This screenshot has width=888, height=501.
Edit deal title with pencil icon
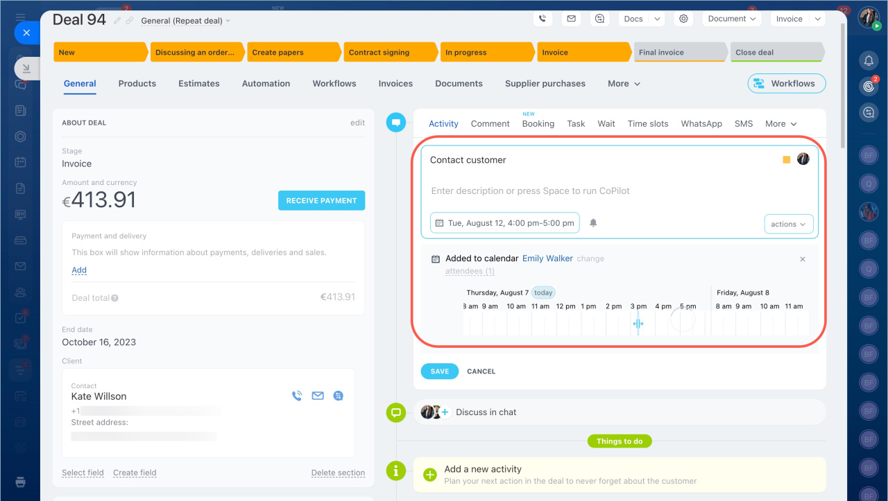(x=117, y=21)
